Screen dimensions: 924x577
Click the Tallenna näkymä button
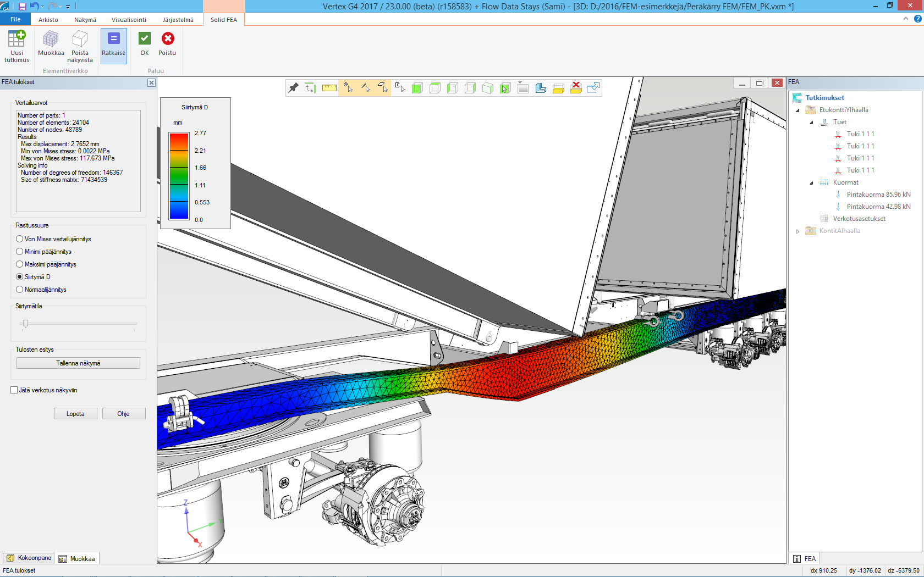[78, 363]
